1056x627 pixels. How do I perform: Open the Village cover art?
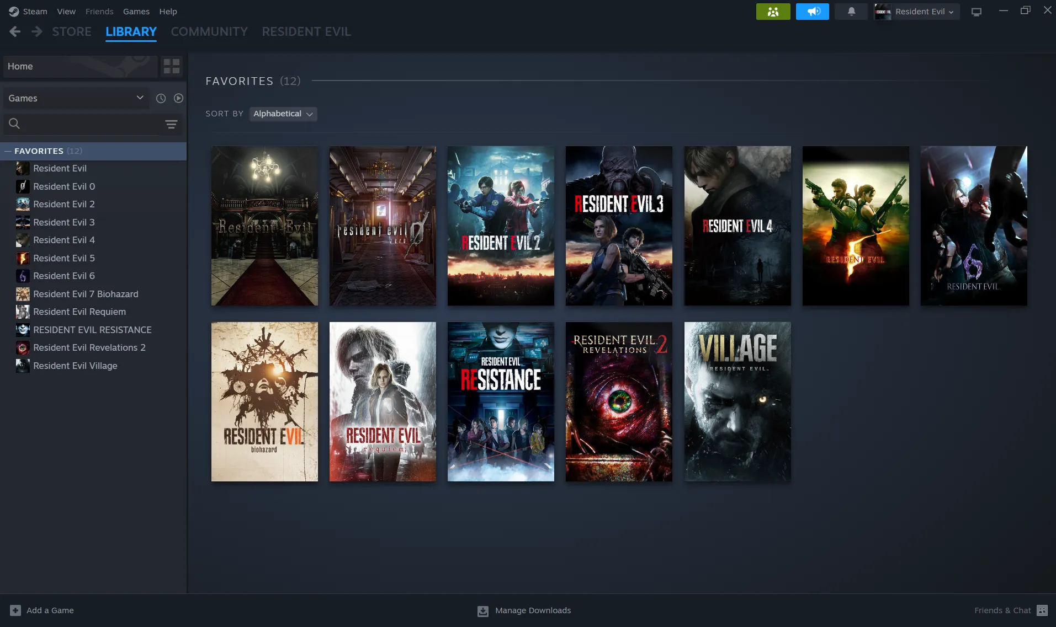(x=737, y=401)
